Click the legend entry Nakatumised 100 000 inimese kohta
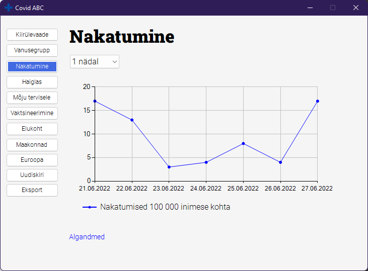 tap(165, 207)
